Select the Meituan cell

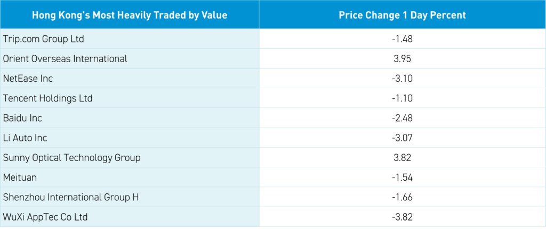click(20, 177)
